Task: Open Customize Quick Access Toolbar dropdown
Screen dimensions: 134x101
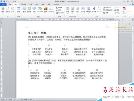Action: pos(16,1)
